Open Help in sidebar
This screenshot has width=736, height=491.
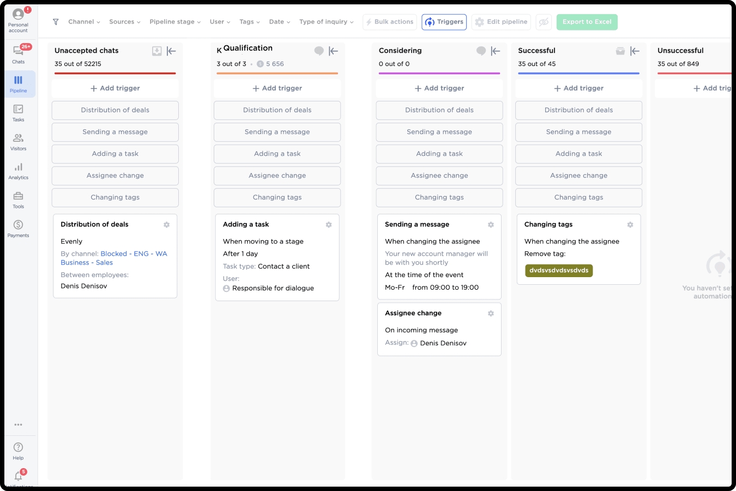pos(18,451)
